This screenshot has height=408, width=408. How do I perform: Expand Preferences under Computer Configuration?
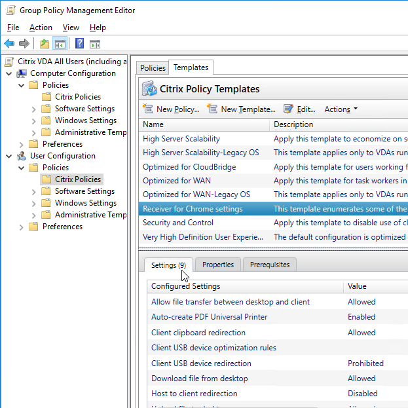pos(22,145)
